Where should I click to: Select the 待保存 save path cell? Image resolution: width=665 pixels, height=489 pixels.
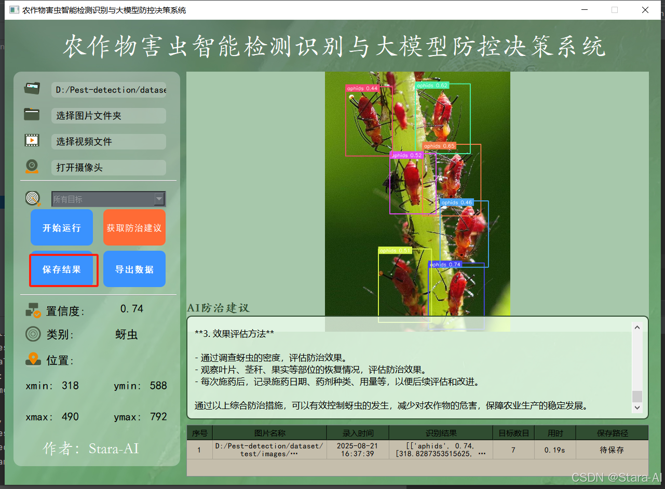point(612,450)
